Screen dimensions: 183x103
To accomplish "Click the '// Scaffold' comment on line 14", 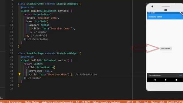I will (x=39, y=35).
